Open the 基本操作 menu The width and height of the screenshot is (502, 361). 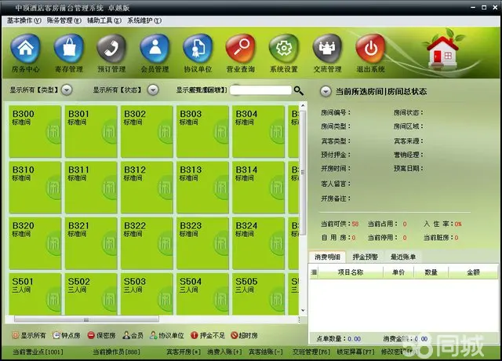[x=24, y=20]
